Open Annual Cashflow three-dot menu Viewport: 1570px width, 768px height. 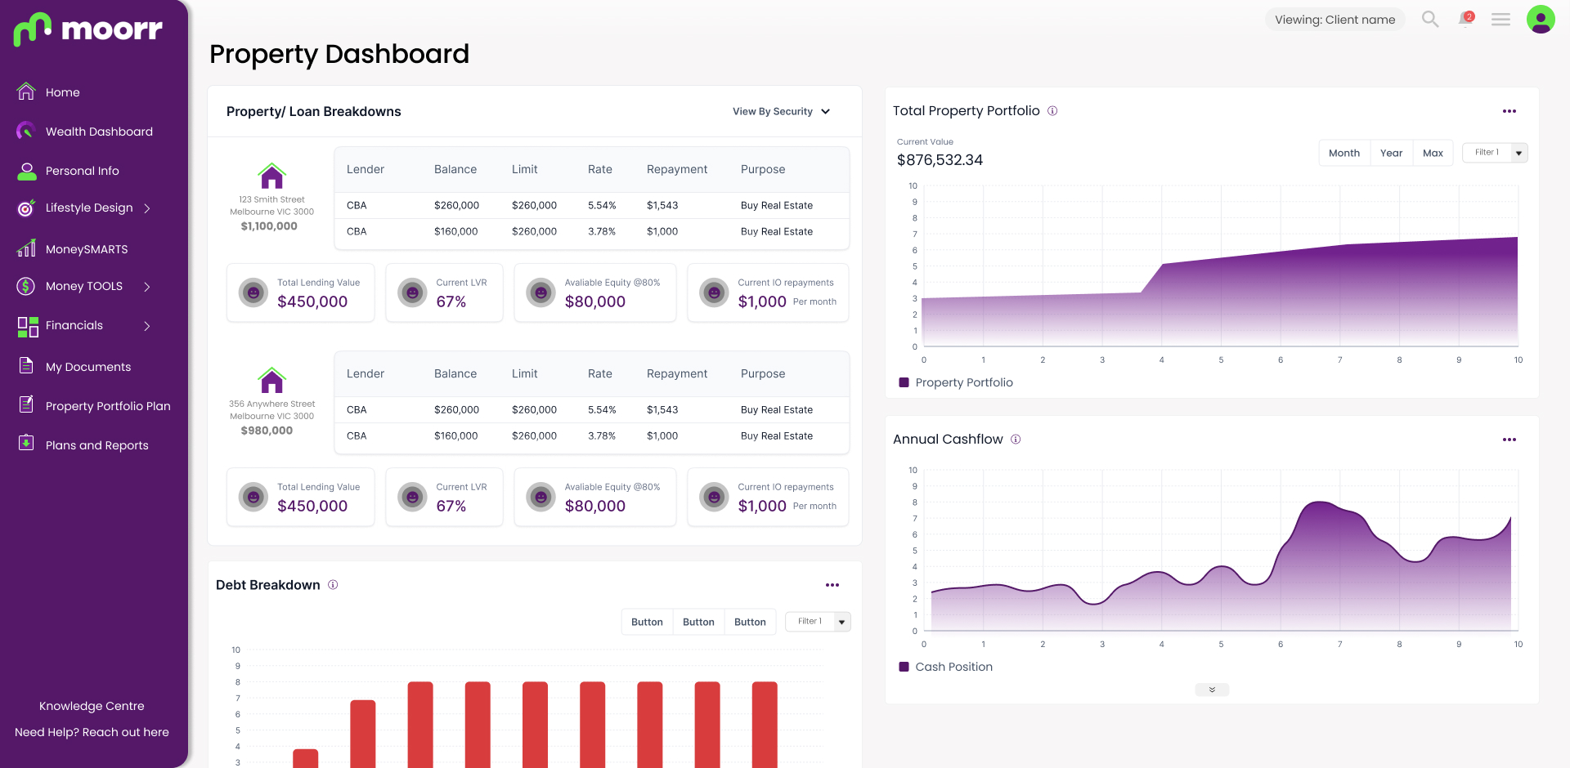[x=1509, y=440]
